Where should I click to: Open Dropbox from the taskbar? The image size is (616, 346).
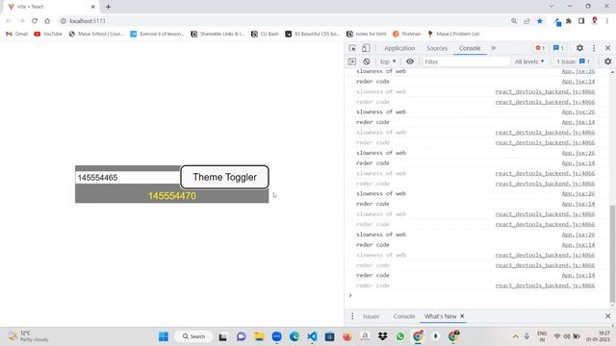382,336
